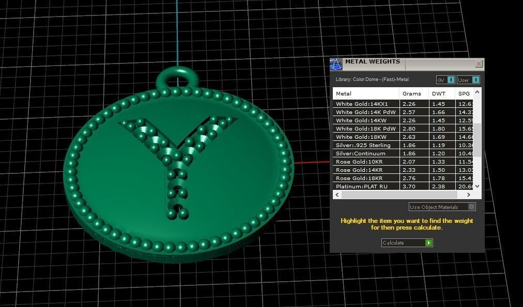Click the horizontal scrollbar thumb
523x307 pixels.
click(x=399, y=195)
